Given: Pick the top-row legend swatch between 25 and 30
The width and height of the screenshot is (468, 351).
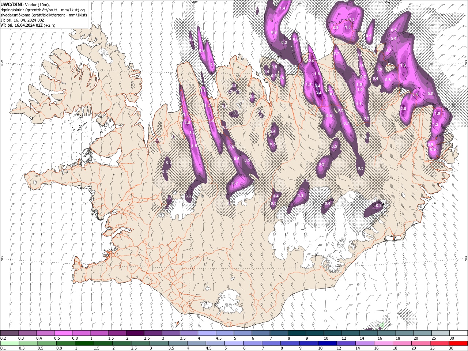Looking at the screenshot, I should pos(441,333).
